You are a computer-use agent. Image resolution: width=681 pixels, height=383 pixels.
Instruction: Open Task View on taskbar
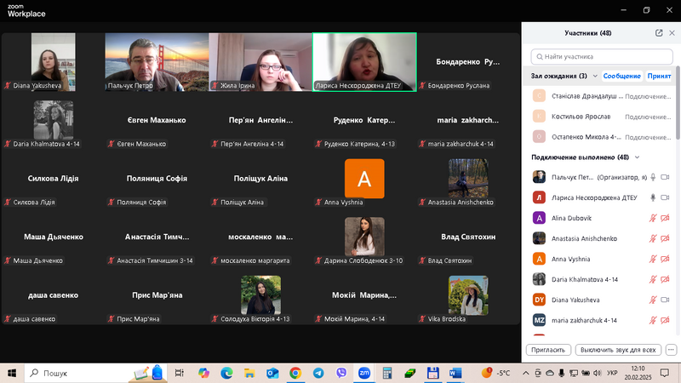tap(179, 373)
